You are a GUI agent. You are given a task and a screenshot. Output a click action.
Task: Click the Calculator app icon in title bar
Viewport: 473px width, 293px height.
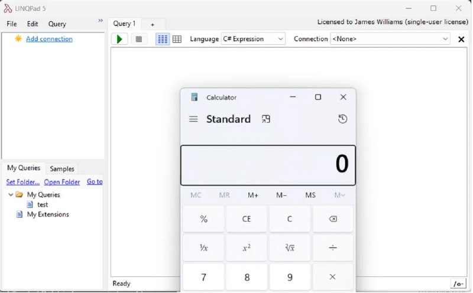(195, 97)
